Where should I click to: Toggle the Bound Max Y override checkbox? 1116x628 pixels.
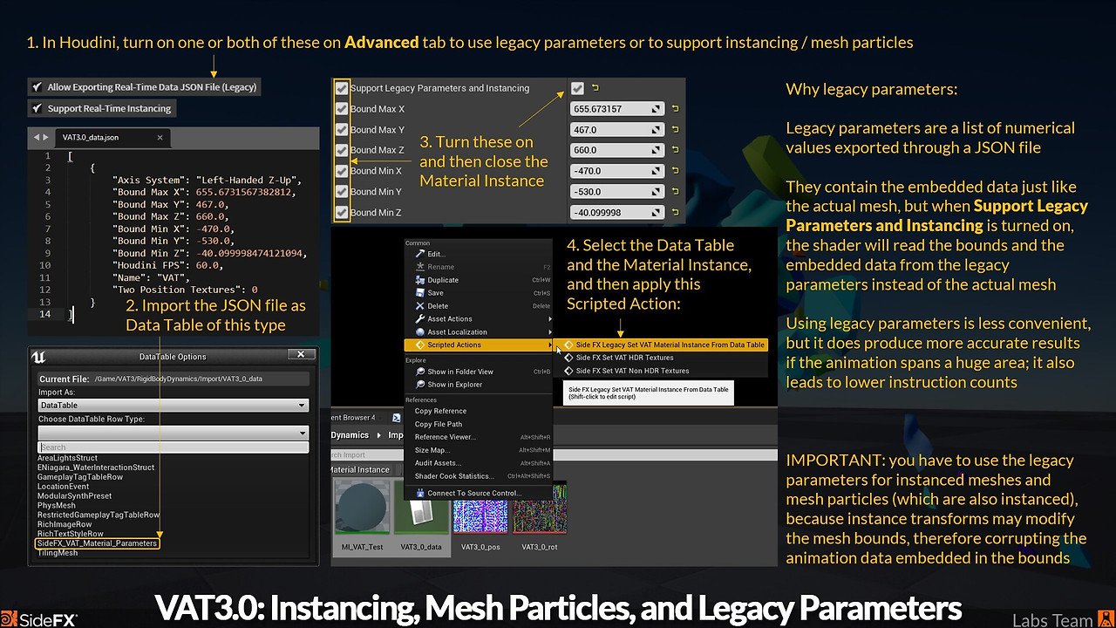coord(342,129)
